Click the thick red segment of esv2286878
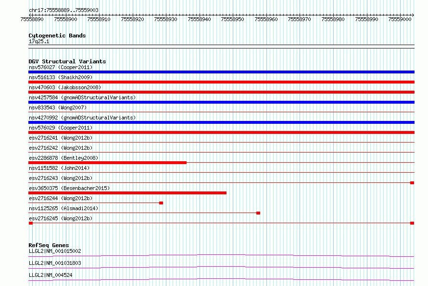The width and height of the screenshot is (428, 286). [108, 163]
